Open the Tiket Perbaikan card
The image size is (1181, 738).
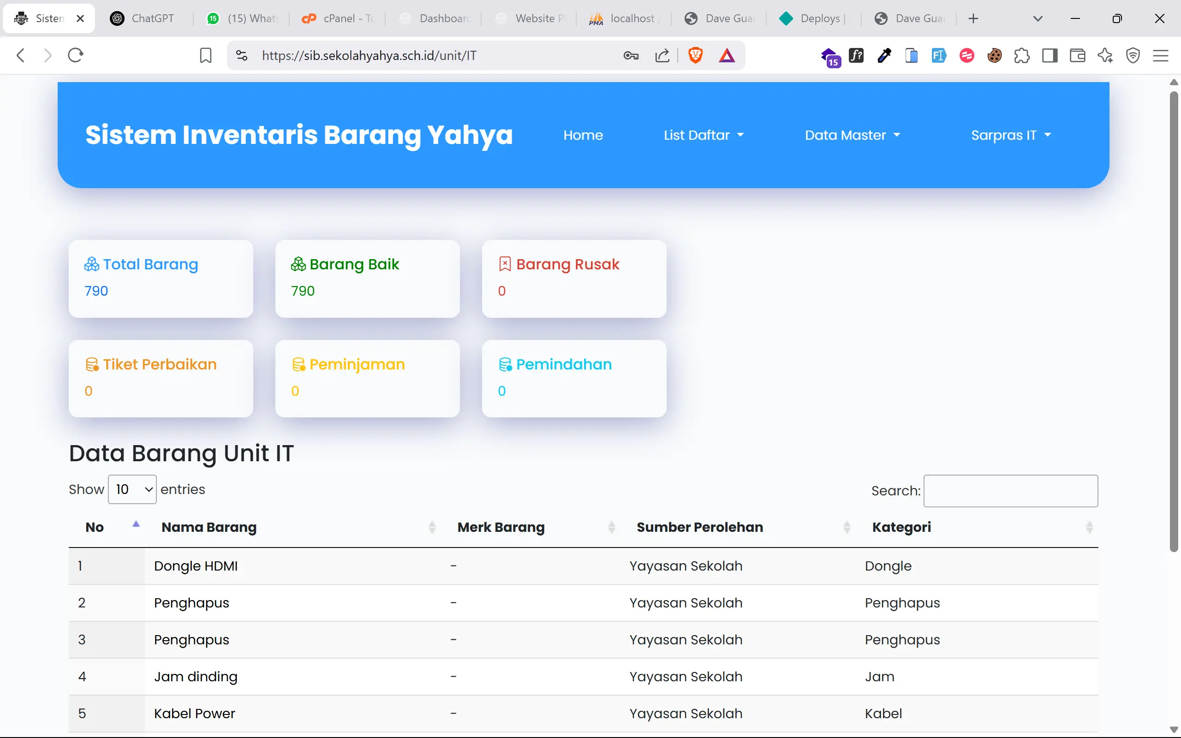click(161, 379)
